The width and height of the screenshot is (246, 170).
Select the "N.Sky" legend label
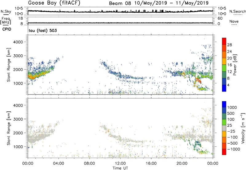6,11
